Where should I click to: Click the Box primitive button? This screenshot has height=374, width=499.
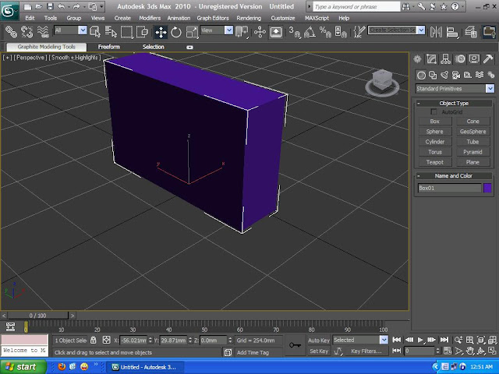point(435,122)
